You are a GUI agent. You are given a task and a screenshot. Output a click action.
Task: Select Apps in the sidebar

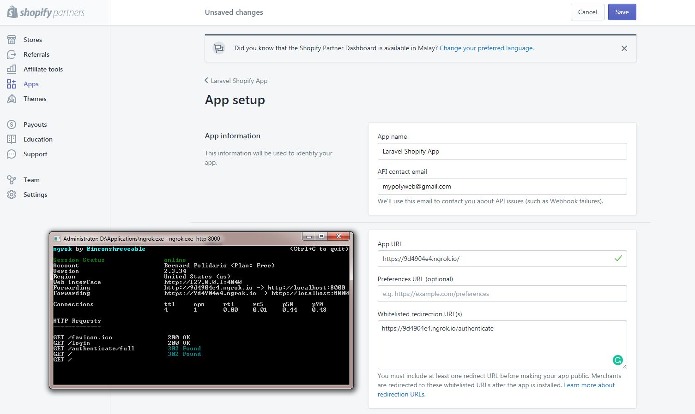coord(31,84)
